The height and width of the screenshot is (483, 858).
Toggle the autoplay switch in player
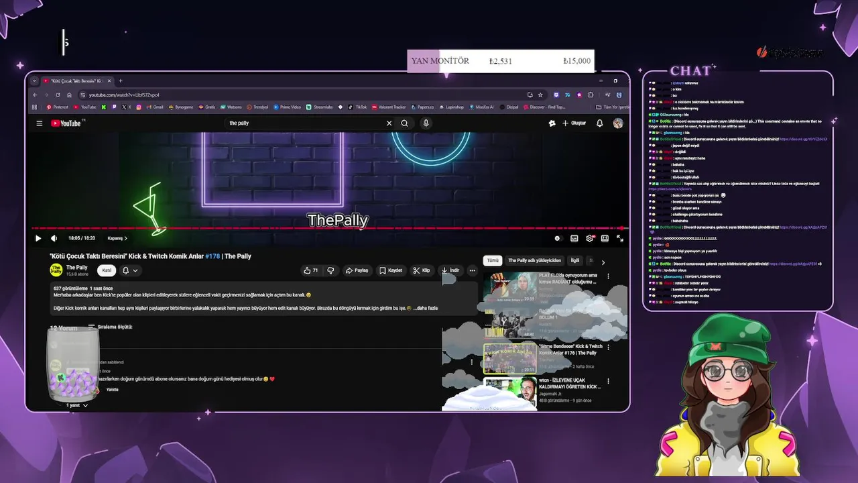557,238
